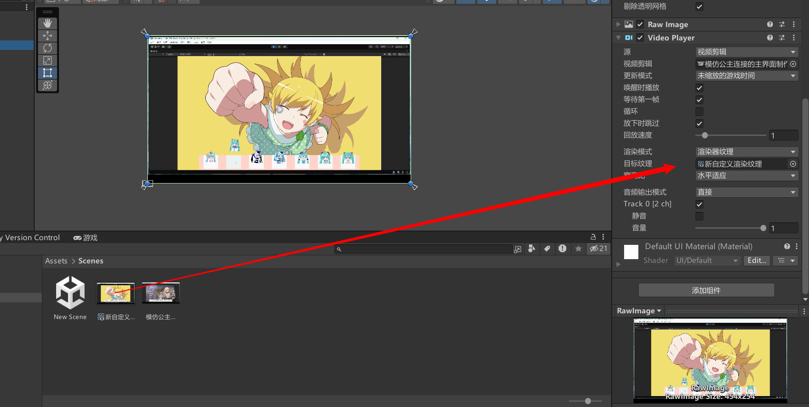
Task: Select the Rotate tool
Action: (48, 48)
